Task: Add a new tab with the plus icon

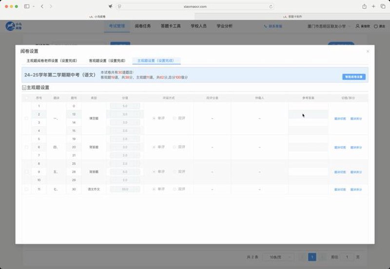Action: [373, 6]
